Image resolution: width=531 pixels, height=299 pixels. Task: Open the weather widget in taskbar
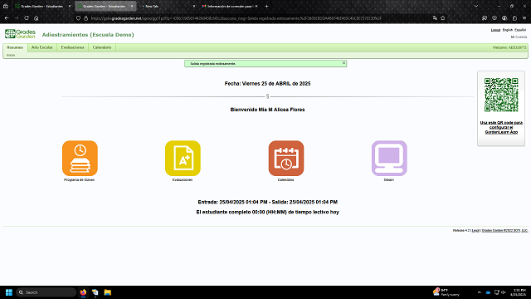446,292
